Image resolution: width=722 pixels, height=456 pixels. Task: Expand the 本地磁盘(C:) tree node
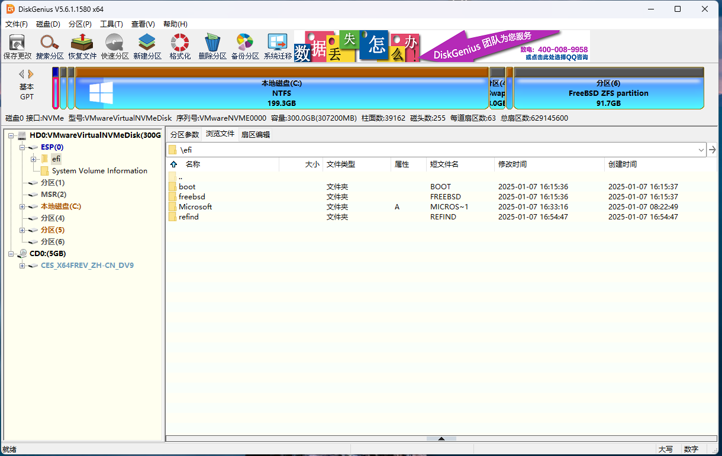point(22,206)
